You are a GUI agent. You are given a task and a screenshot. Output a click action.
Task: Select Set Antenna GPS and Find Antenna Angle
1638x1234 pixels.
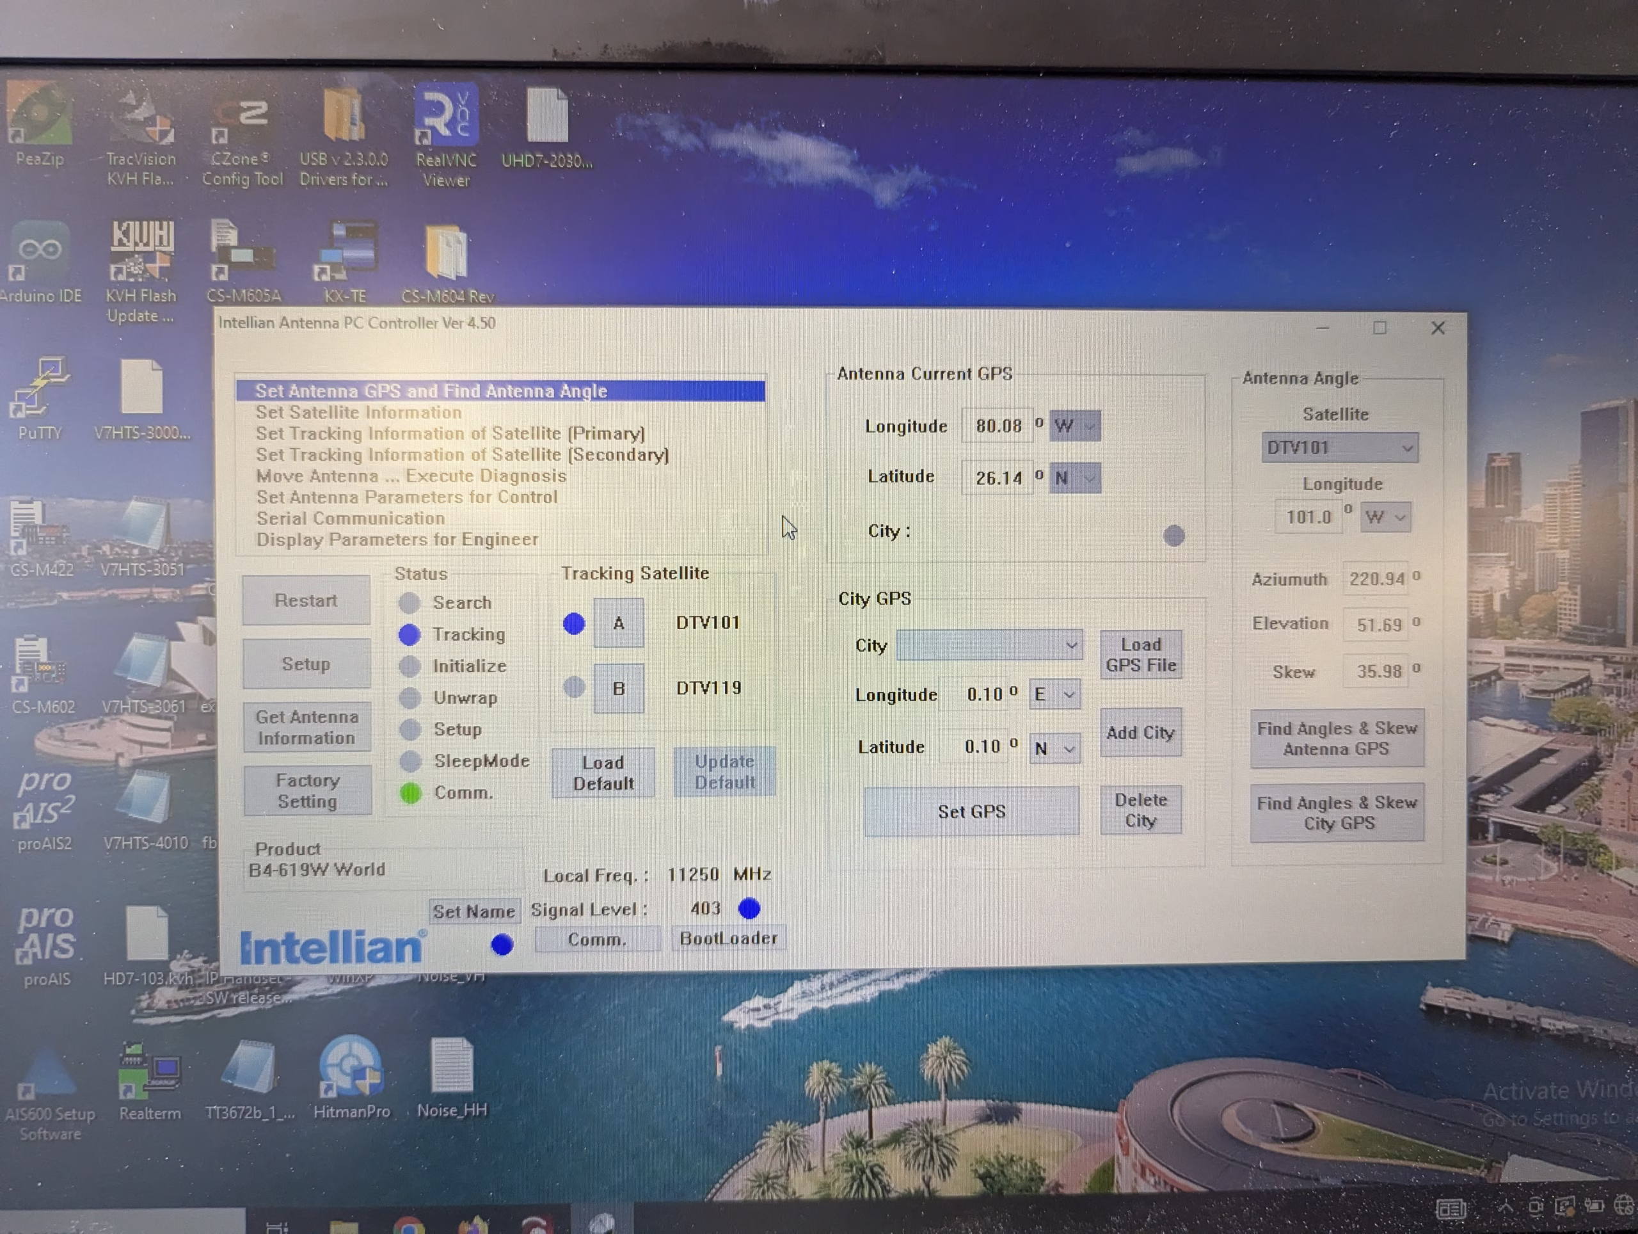pos(500,390)
